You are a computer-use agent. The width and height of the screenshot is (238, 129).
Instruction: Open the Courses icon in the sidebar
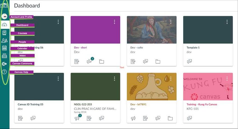[4, 33]
